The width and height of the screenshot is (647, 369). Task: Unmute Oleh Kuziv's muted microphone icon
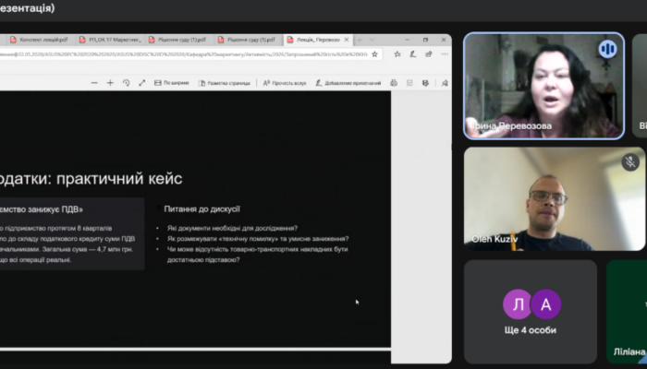[x=630, y=162]
